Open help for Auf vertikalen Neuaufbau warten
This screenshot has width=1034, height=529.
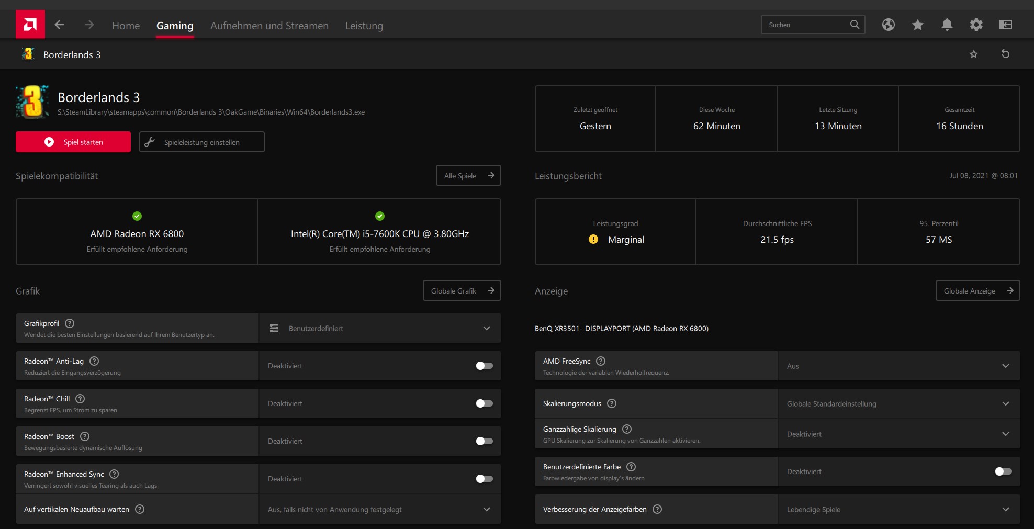coord(140,509)
